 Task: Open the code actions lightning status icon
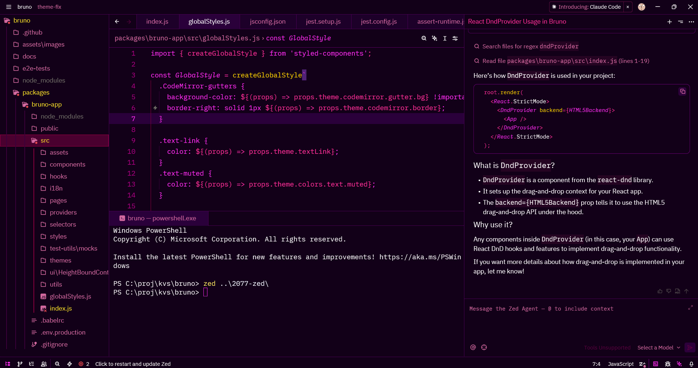tap(69, 364)
